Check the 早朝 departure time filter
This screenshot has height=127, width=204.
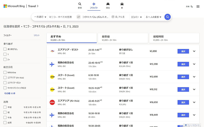[x=5, y=107]
